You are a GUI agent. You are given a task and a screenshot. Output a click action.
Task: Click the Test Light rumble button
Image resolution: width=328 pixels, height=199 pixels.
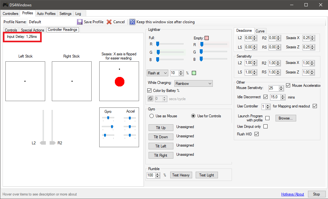click(207, 175)
